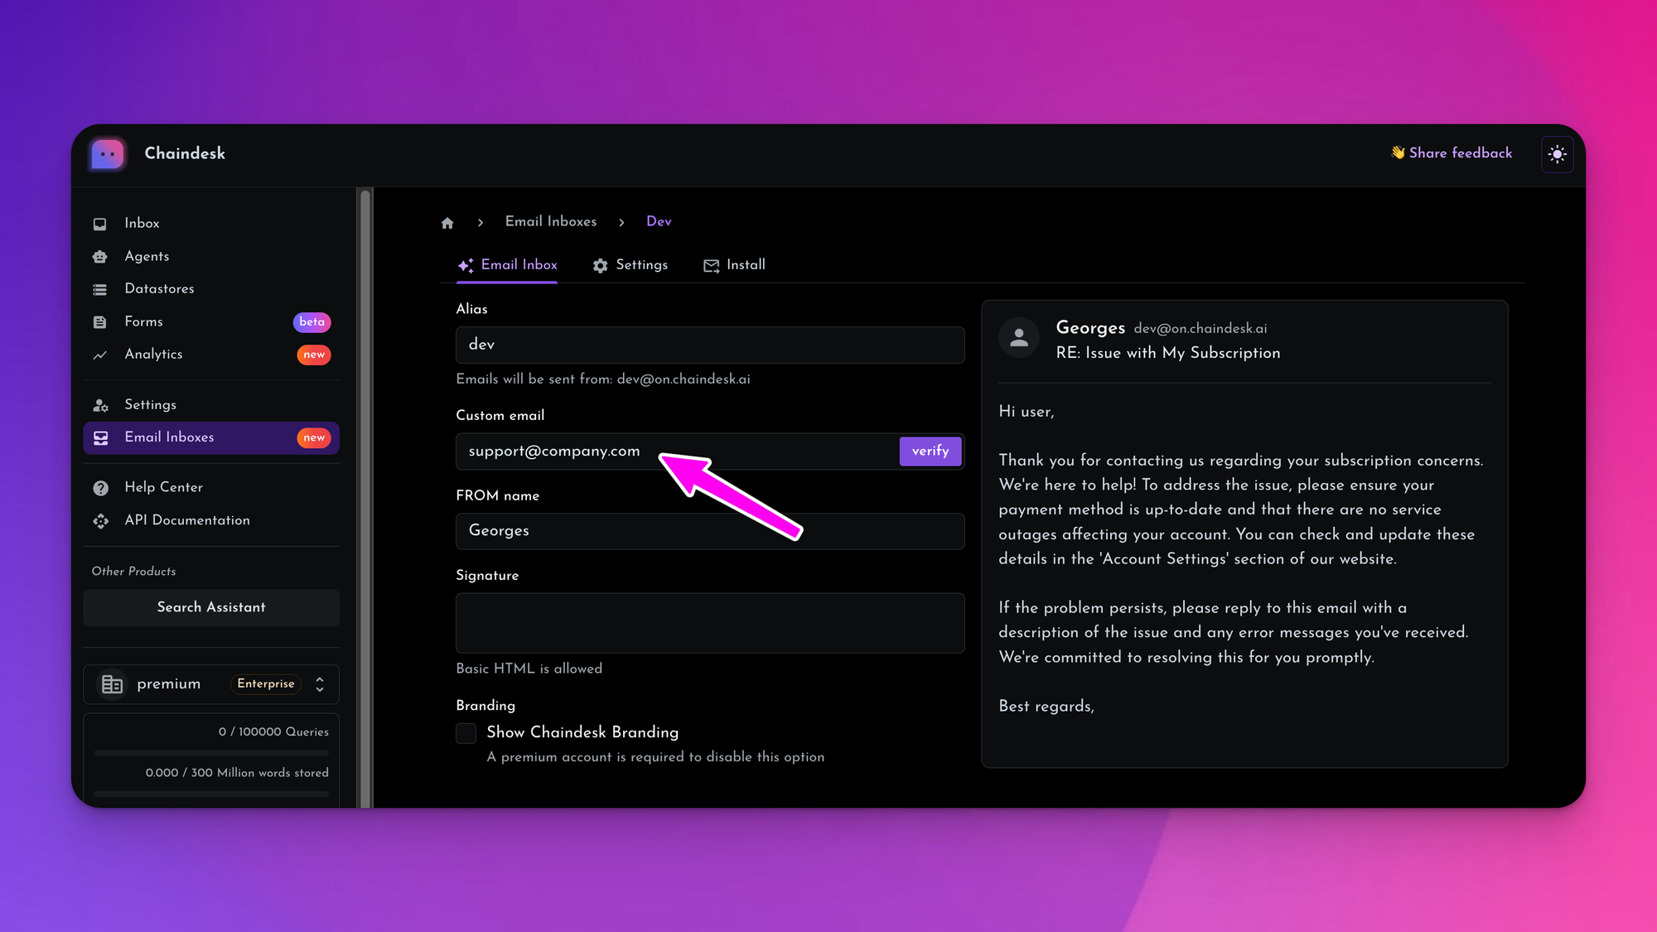
Task: Toggle Show Chaindesk Branding checkbox
Action: (466, 732)
